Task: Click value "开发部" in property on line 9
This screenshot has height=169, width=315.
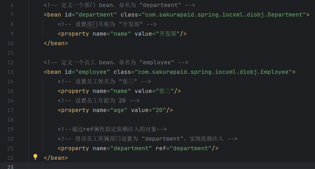Action: tap(168, 34)
